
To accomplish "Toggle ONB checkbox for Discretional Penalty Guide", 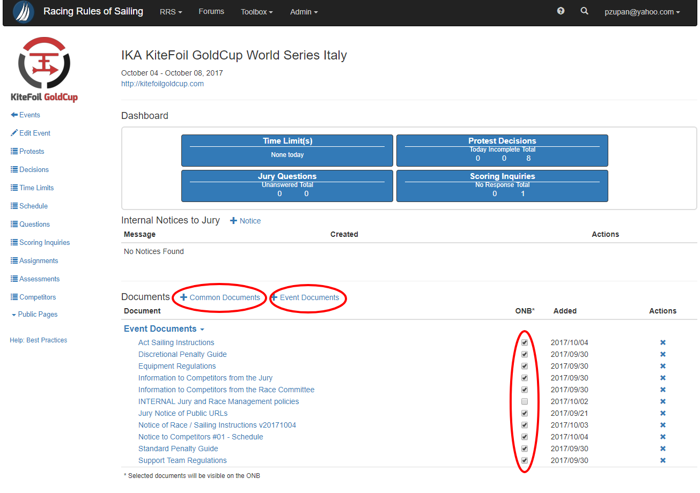I will point(525,354).
